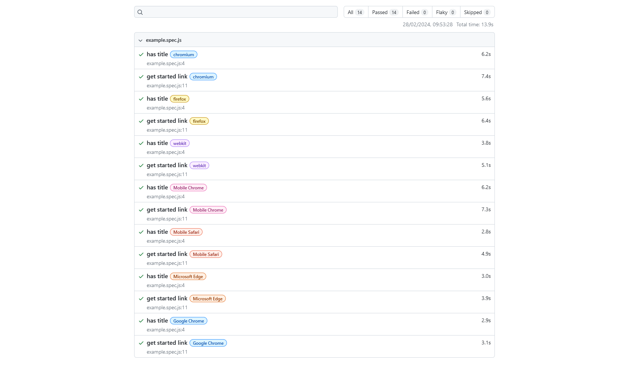The image size is (629, 371).
Task: Click the 3.8s duration value
Action: click(486, 143)
